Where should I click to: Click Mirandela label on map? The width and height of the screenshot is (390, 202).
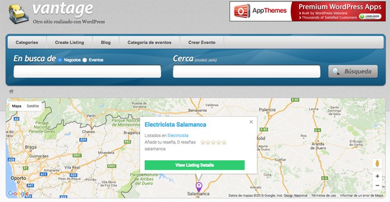point(106,152)
